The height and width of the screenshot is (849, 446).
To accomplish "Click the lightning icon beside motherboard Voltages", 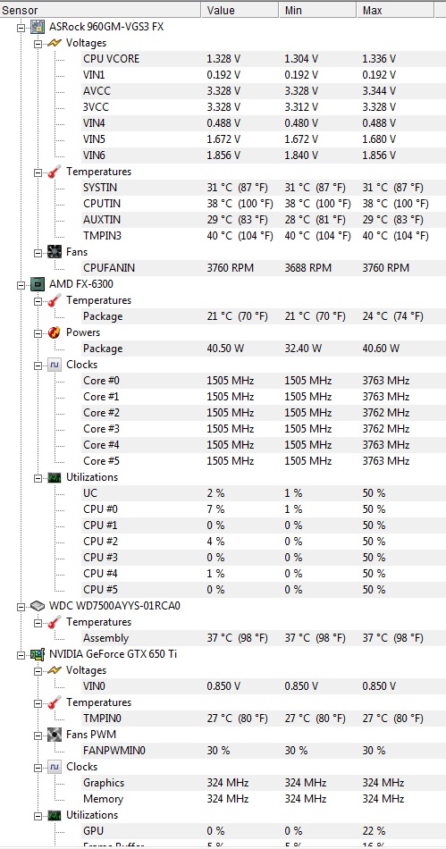I will 55,43.
